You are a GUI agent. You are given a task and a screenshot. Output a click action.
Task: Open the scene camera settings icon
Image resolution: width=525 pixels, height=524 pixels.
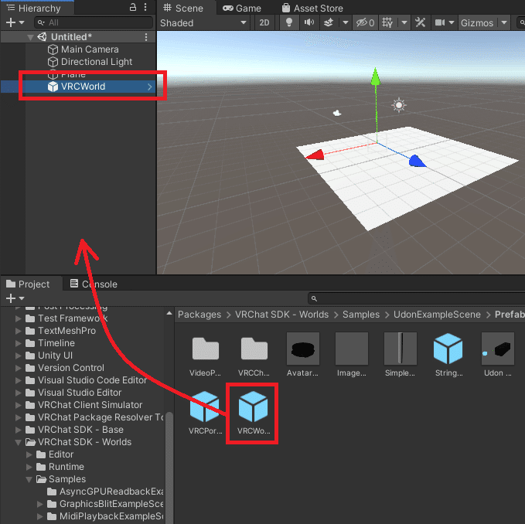440,22
